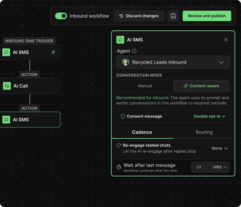Click 'Wait after last message' text
The width and height of the screenshot is (241, 207).
click(x=149, y=165)
